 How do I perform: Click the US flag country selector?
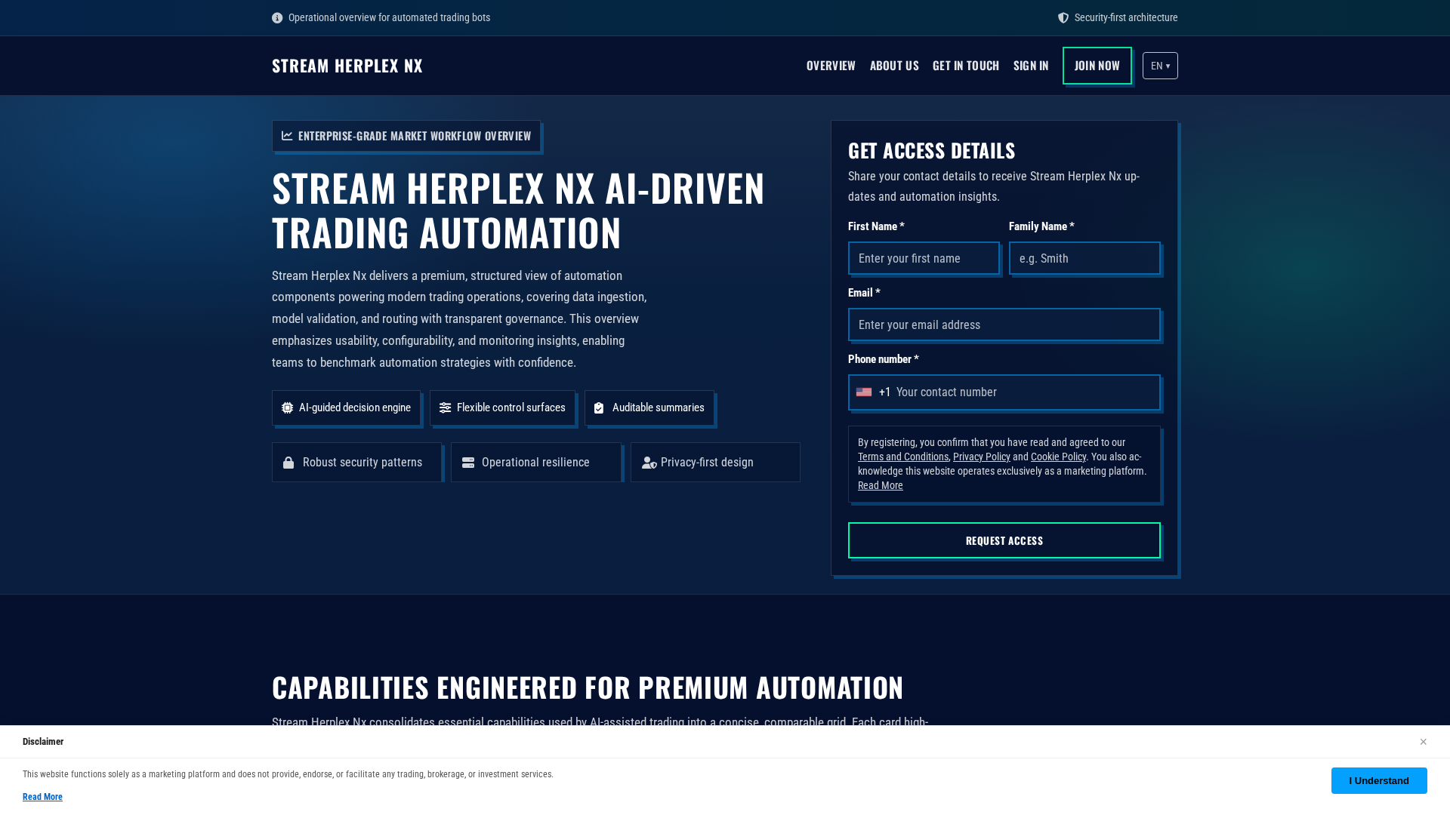864,392
